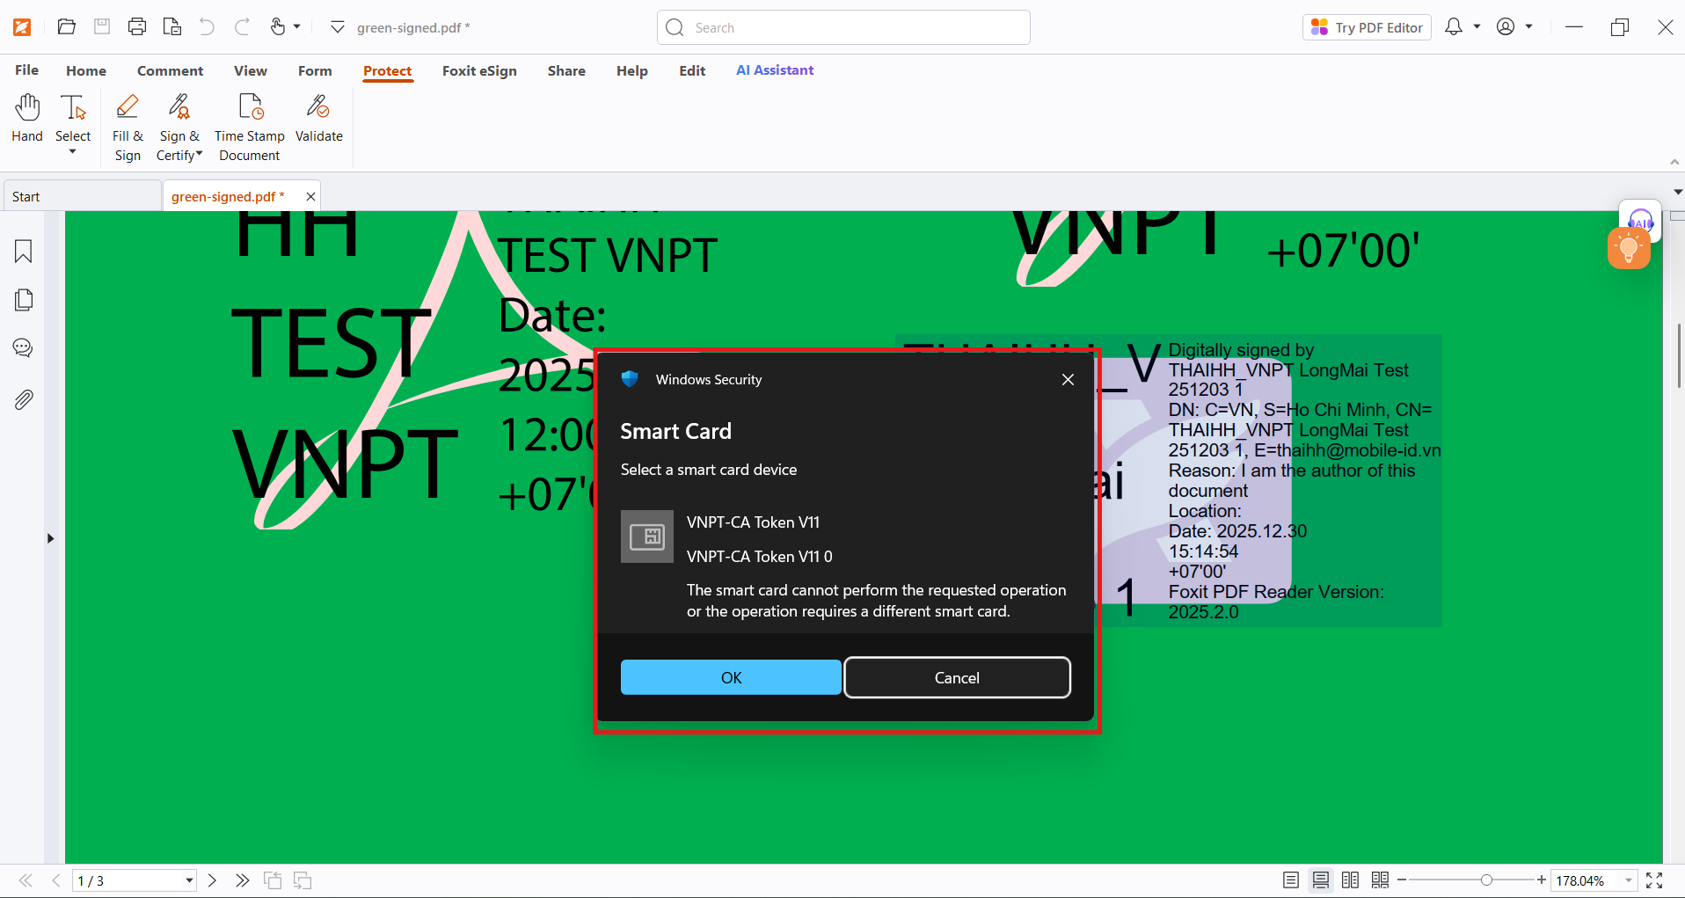Close the green-signed.pdf tab
Screen dimensions: 1685x898
[x=310, y=196]
